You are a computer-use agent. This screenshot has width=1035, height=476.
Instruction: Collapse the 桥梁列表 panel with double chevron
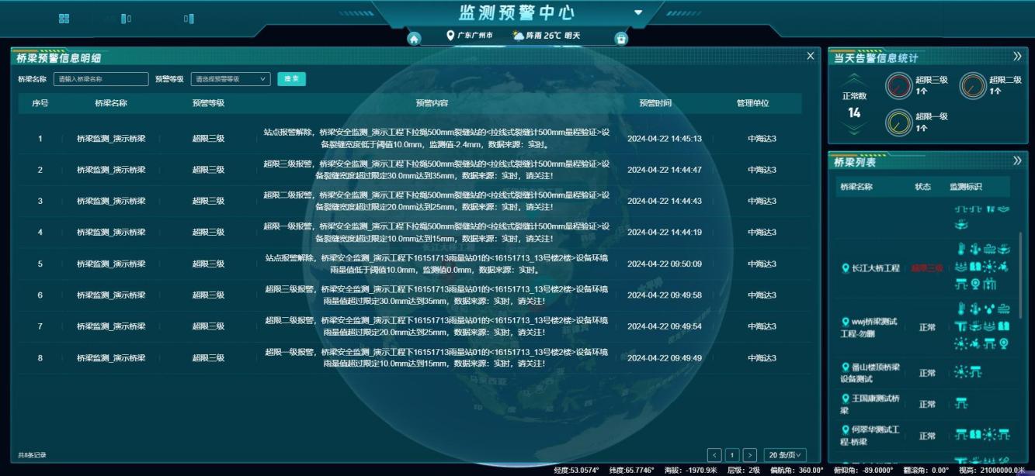(x=1017, y=161)
